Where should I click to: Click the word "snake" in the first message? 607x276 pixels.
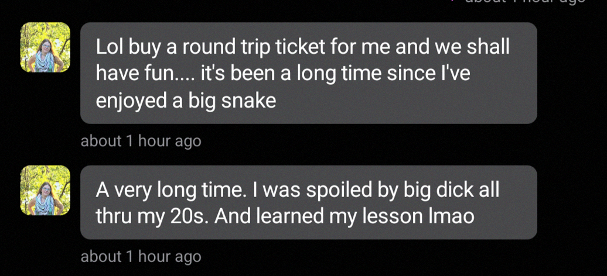click(248, 101)
